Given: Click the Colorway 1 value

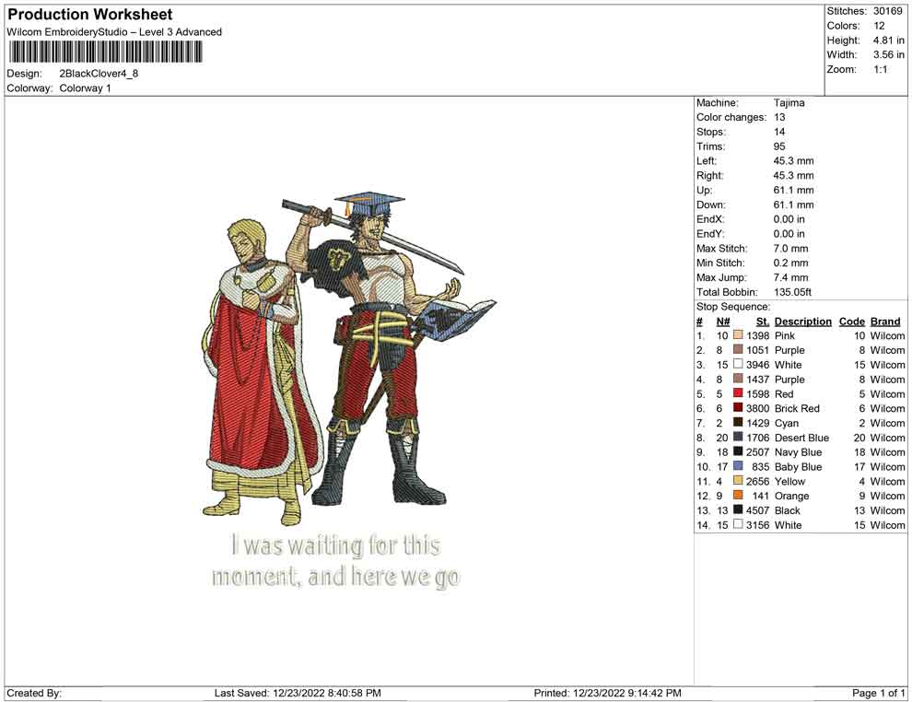Looking at the screenshot, I should tap(85, 88).
